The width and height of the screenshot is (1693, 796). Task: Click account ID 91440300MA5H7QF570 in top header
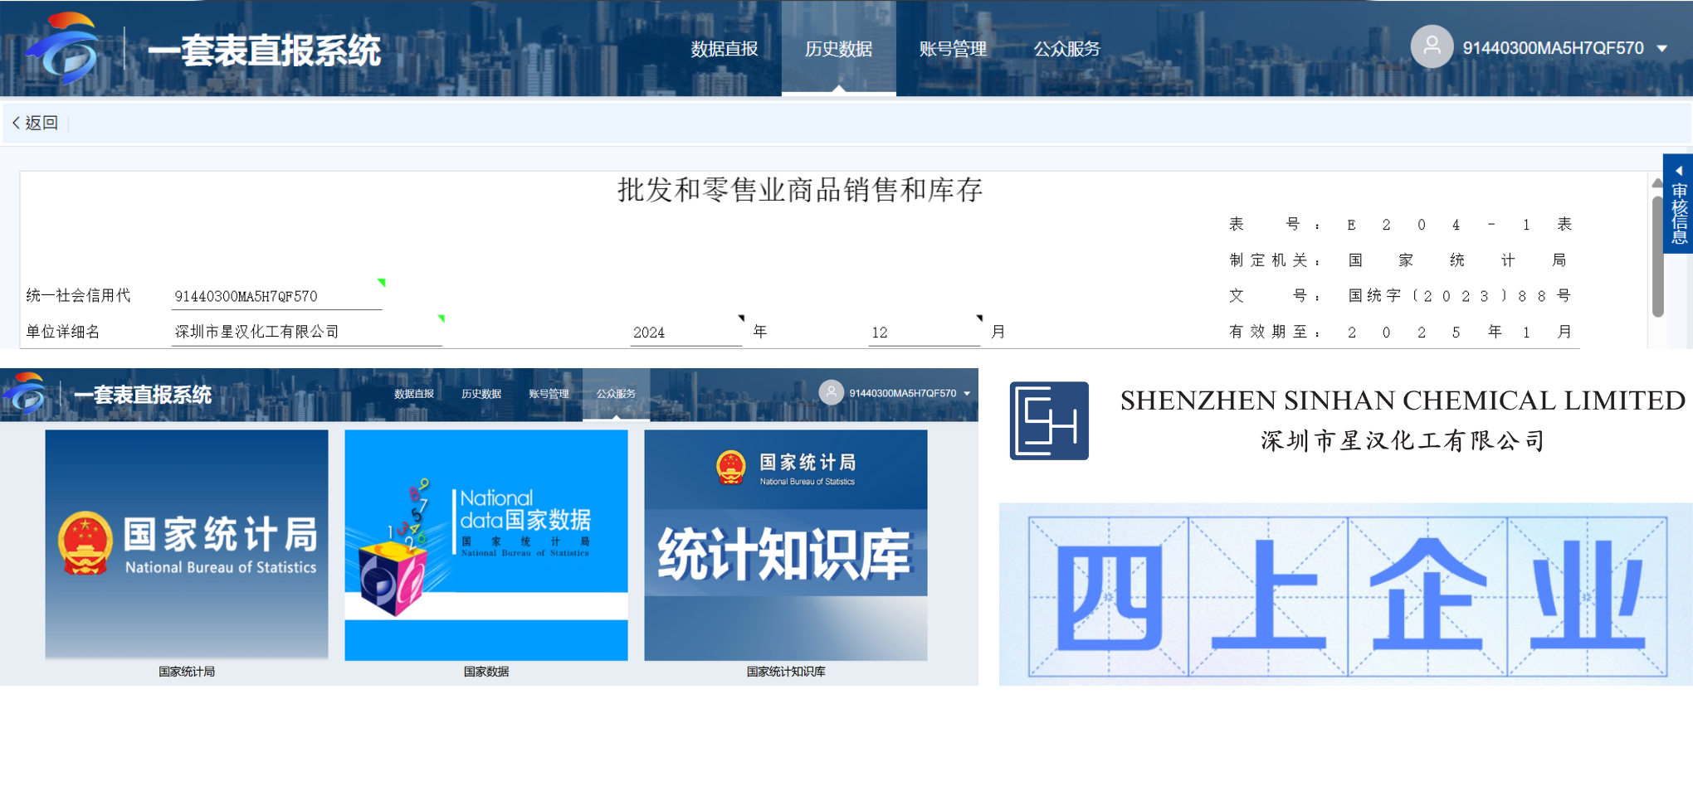[1553, 48]
